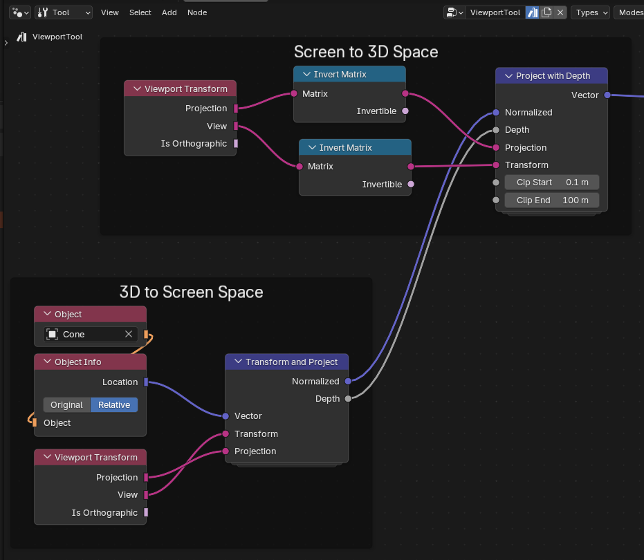Screen dimensions: 644x560
Task: Duplicate the ViewportTool node group via copy icon
Action: tap(546, 12)
